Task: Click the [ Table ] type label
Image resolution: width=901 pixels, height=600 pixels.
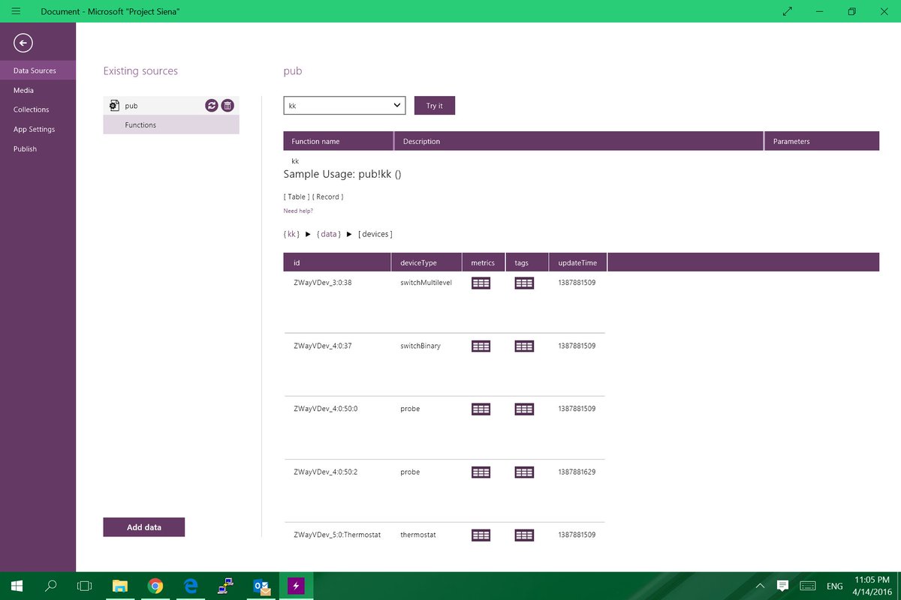Action: (x=297, y=196)
